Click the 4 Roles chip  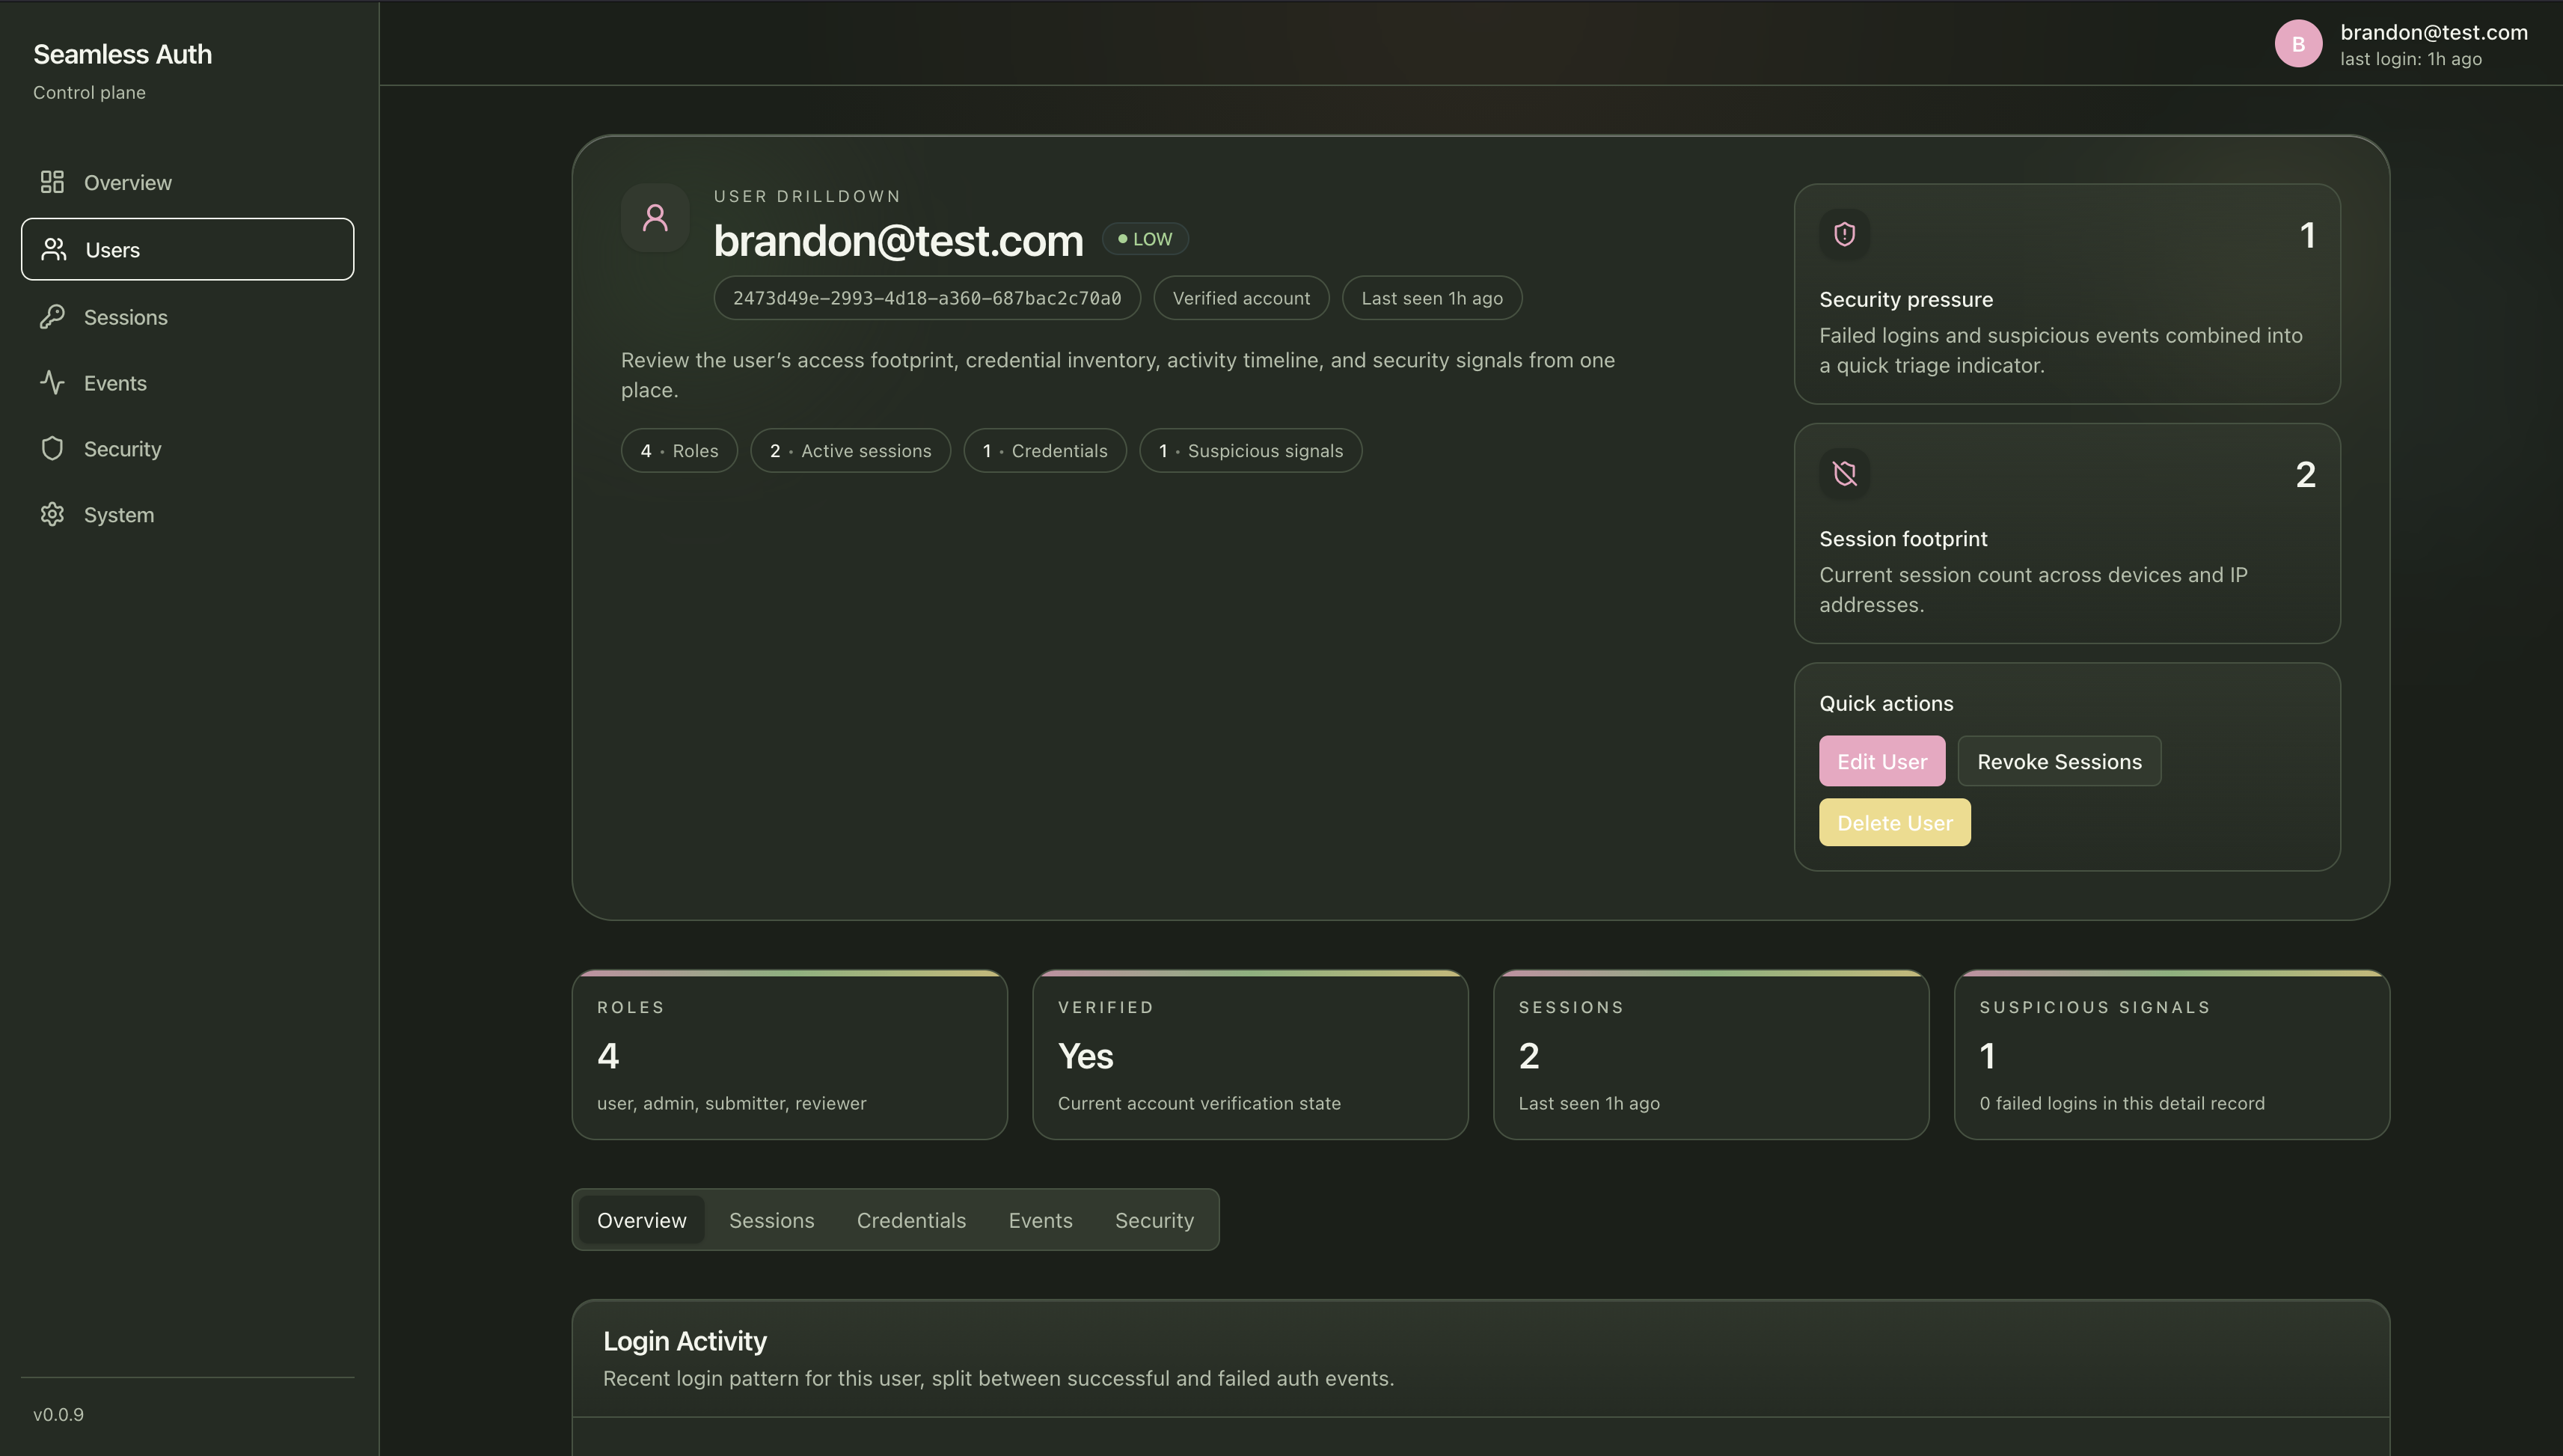[x=679, y=450]
